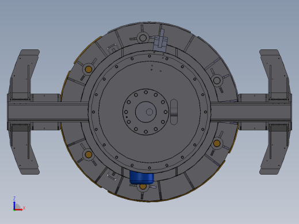Select the white U-bracket at the lower-left of ring
299x224 pixels.
(x=113, y=176)
